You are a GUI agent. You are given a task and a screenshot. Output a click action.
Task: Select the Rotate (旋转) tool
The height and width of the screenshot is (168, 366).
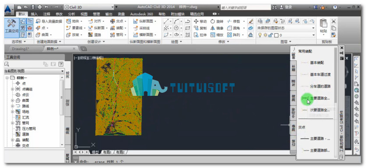coord(217,21)
